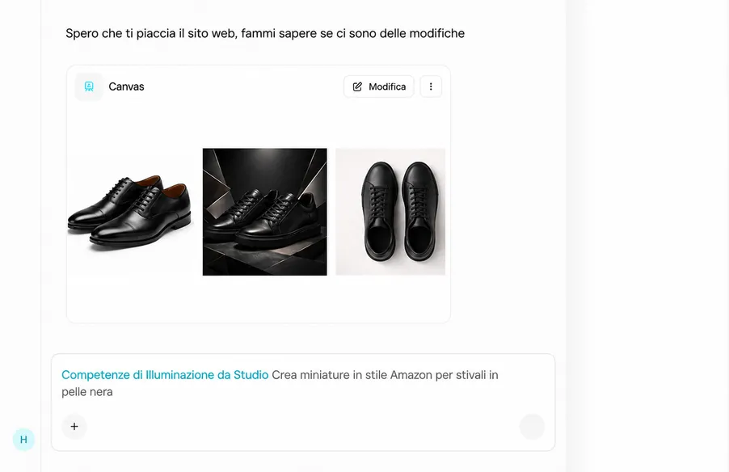Click the Canvas easel icon
729x472 pixels.
pos(89,86)
